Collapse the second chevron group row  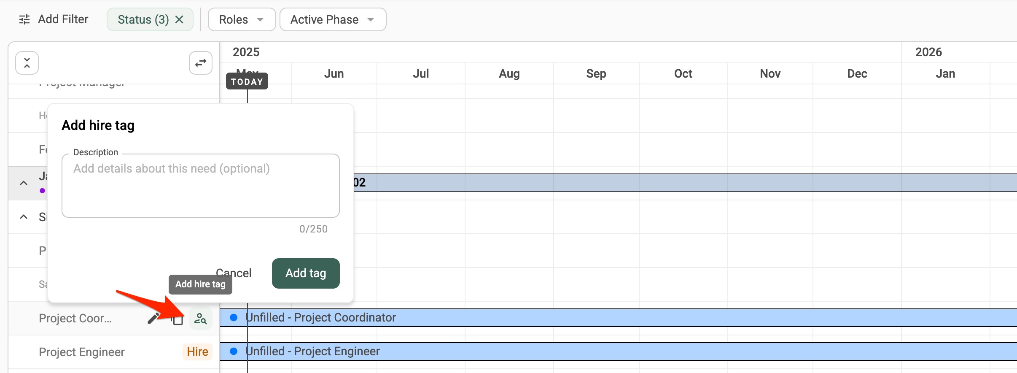pyautogui.click(x=24, y=217)
